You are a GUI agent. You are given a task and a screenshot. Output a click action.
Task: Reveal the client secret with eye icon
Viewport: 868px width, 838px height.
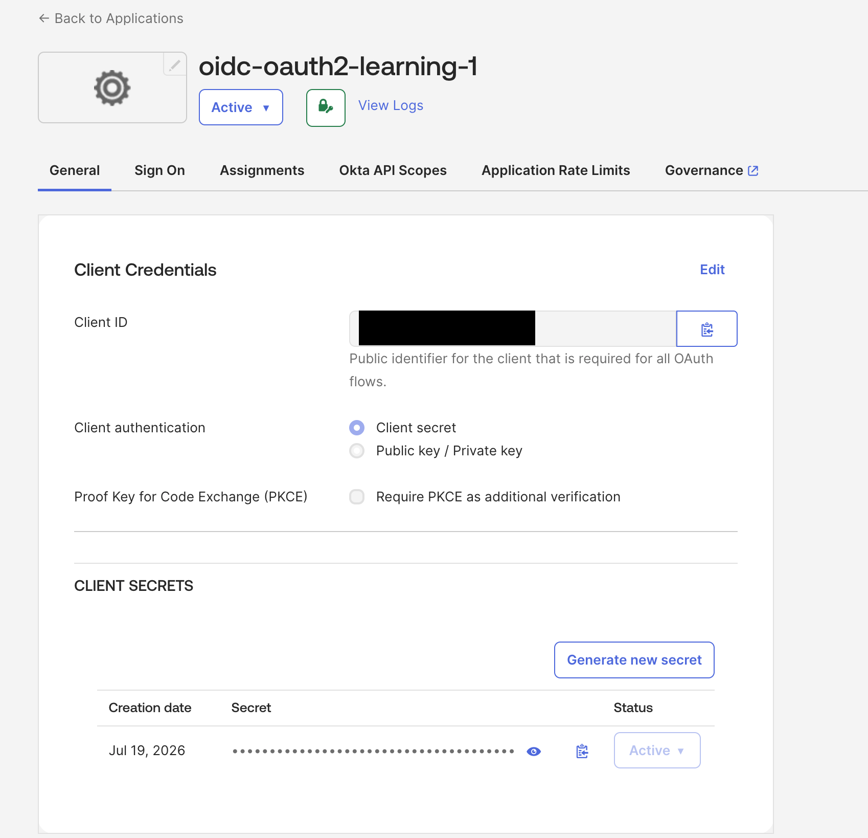point(534,751)
